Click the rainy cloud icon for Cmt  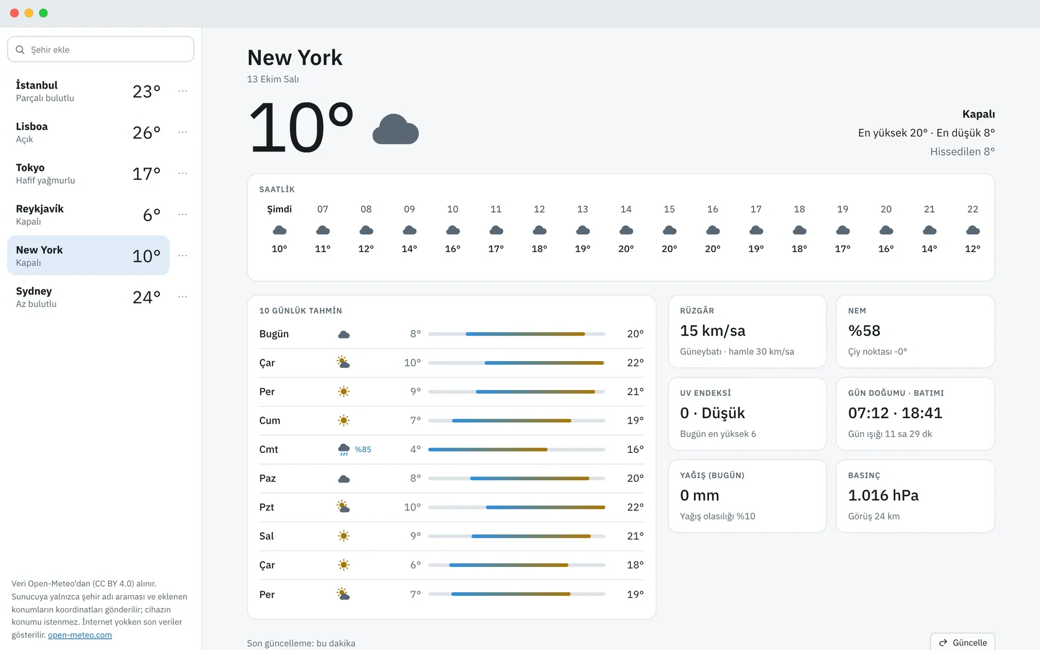click(344, 450)
